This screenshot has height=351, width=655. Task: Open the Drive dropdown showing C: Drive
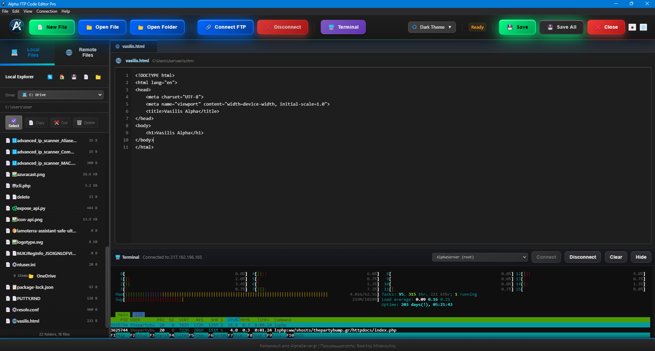click(x=60, y=95)
